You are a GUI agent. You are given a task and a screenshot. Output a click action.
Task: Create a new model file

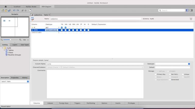[x=3, y=11]
